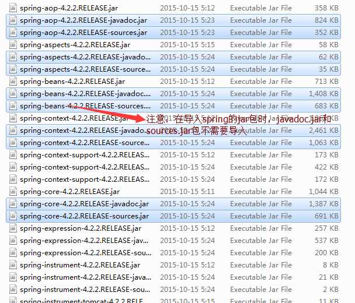The width and height of the screenshot is (355, 303).
Task: Click the icon beside spring-core-4.2.2.RELEASE-sources.jar
Action: point(13,216)
